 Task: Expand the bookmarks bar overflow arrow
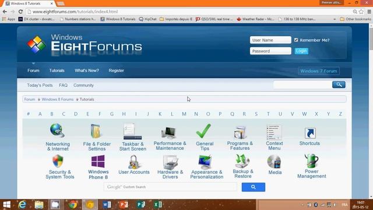(335, 19)
